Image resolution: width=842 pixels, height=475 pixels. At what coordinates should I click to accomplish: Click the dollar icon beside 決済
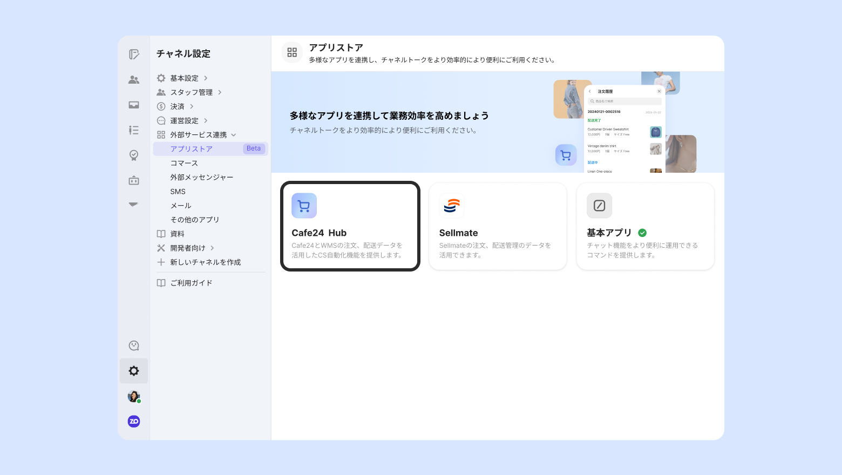click(x=161, y=106)
